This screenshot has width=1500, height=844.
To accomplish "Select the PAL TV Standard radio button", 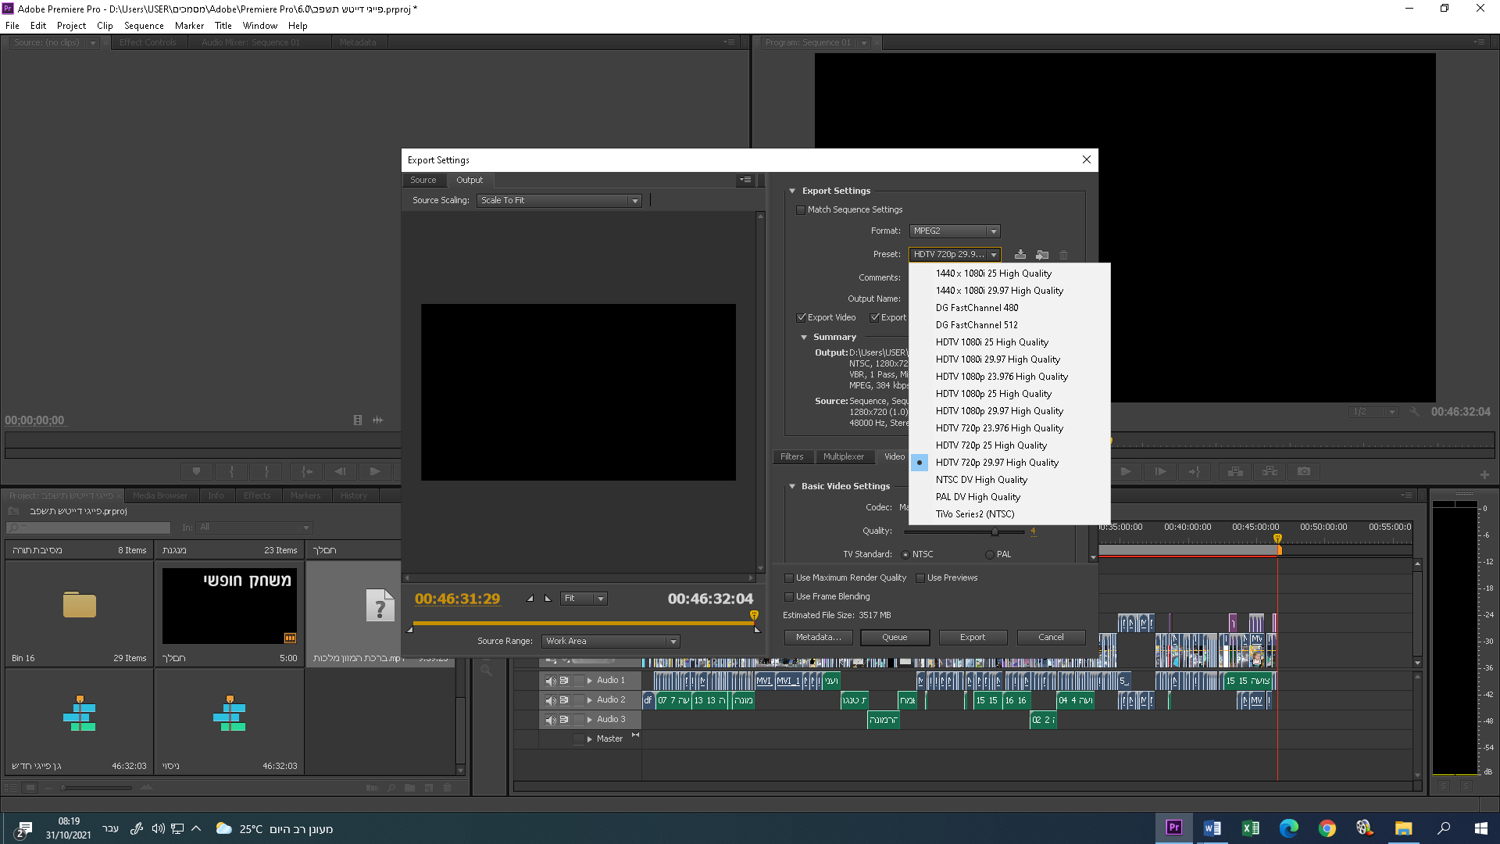I will [990, 555].
